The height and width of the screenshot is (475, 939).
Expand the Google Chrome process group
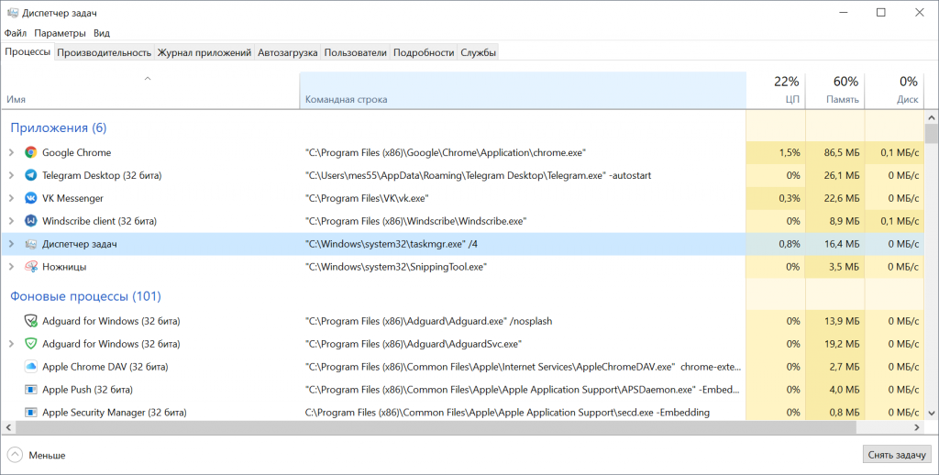pyautogui.click(x=11, y=153)
